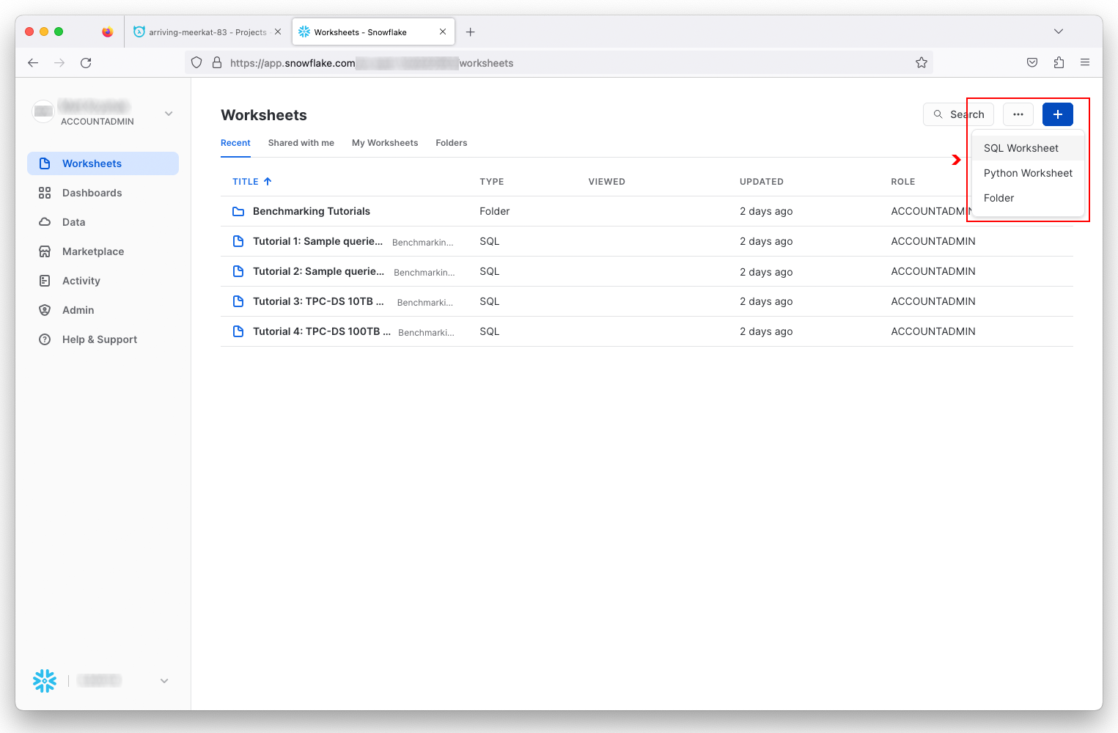Screen dimensions: 1118x733
Task: Switch to the Folders tab
Action: 451,143
